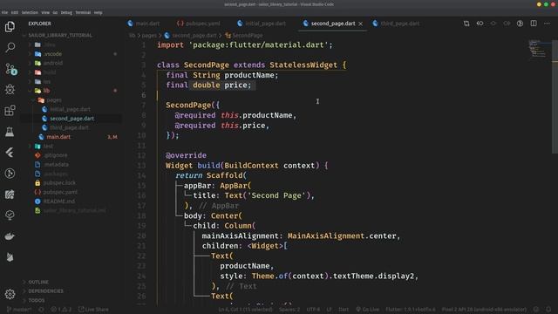Open third_page.dart in the explorer
The image size is (558, 314).
pyautogui.click(x=70, y=127)
